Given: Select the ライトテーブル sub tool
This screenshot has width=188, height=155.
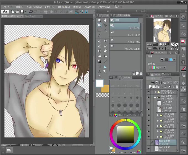Looking at the screenshot, I should click(125, 40).
